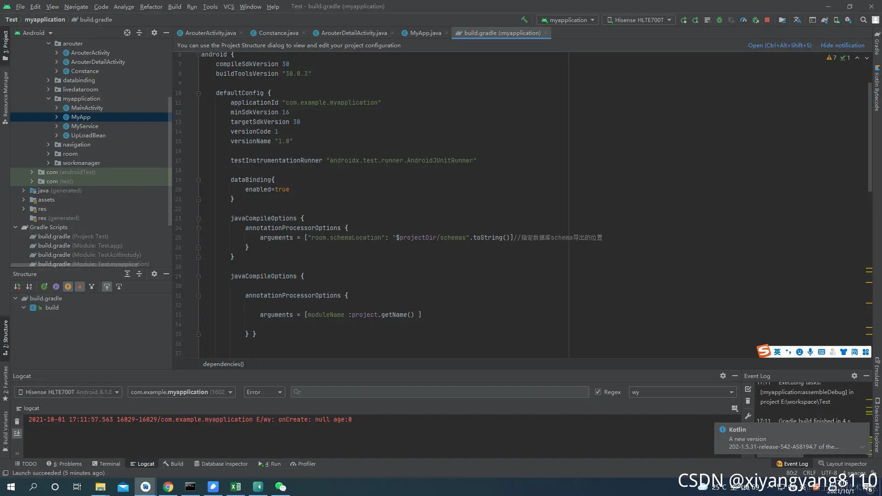Click the editor vertical scrollbar

[870, 138]
